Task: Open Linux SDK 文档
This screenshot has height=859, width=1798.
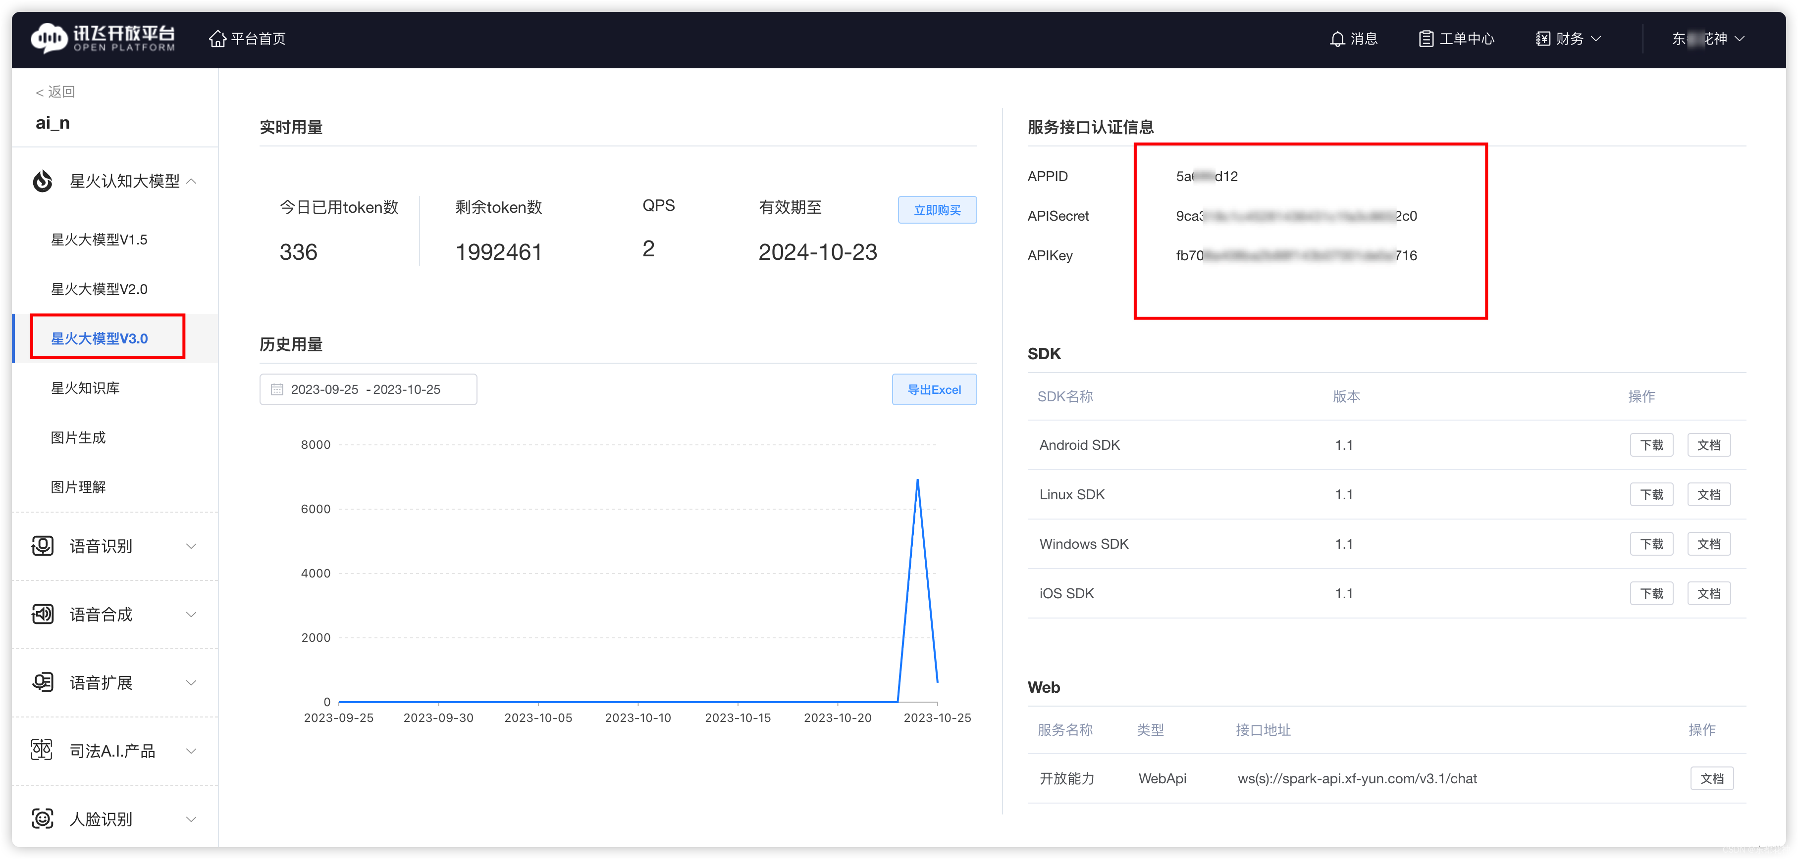Action: 1709,494
